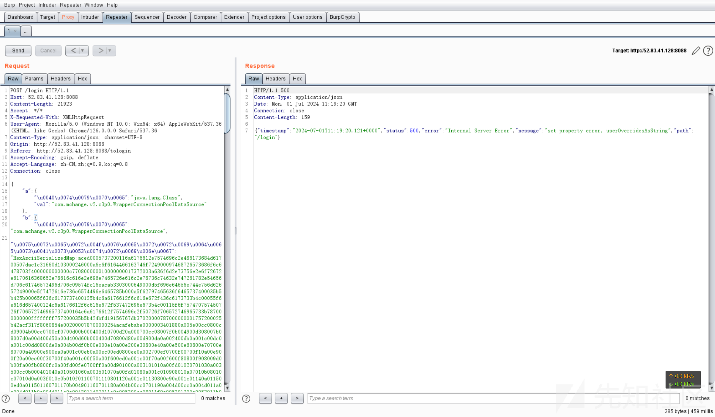Select the Repeater tool tab
The width and height of the screenshot is (715, 417).
[x=117, y=17]
